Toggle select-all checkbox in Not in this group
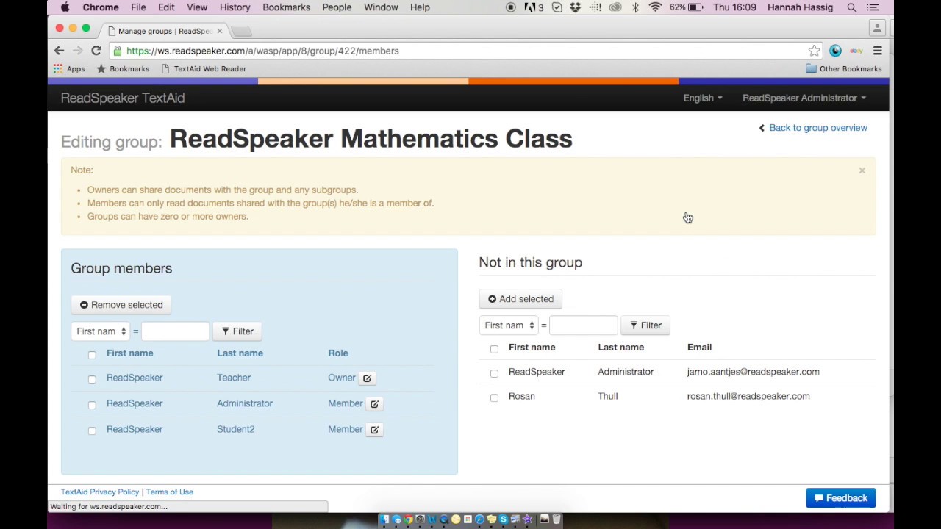941x529 pixels. click(x=494, y=349)
